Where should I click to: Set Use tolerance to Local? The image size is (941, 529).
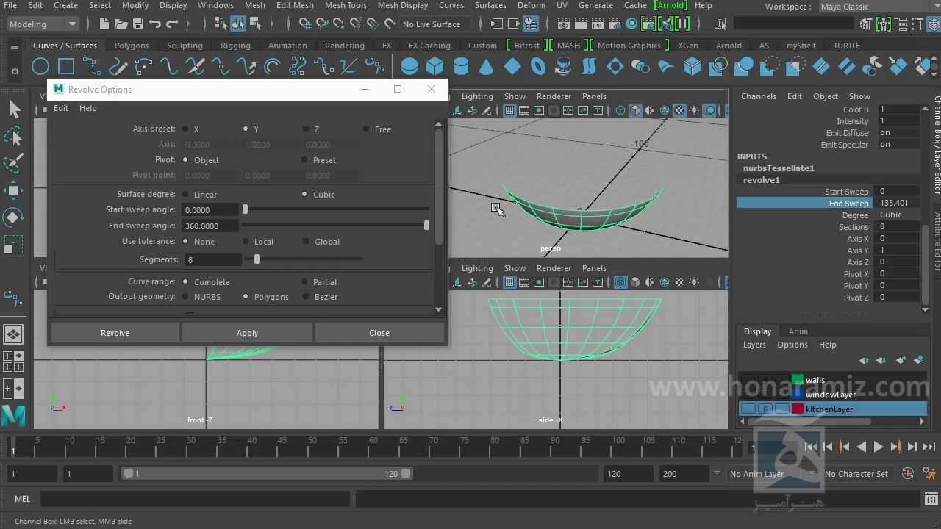(x=246, y=242)
